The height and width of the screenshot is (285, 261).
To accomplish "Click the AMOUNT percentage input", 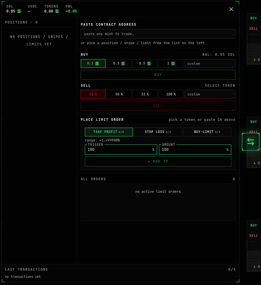I will (195, 150).
